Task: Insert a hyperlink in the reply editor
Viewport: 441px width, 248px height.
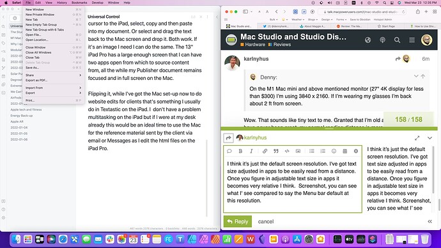Action: (x=265, y=151)
